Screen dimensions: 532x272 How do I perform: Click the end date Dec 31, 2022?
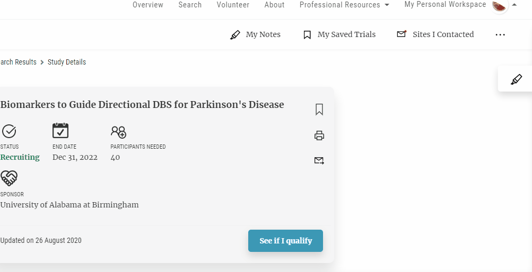(x=75, y=157)
